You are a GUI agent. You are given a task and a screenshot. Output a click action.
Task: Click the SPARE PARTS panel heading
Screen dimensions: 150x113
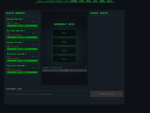click(99, 13)
